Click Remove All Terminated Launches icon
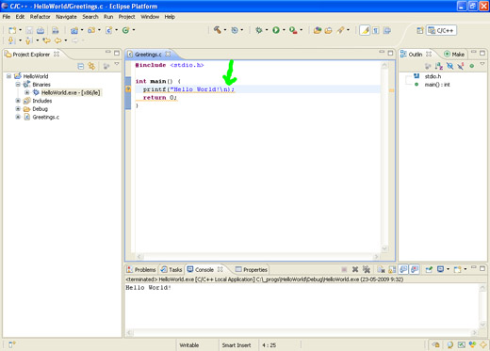Screen dimensions: 490x351 tap(367, 269)
